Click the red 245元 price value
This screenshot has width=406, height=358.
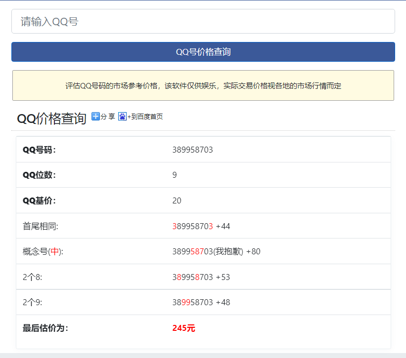[x=183, y=327]
